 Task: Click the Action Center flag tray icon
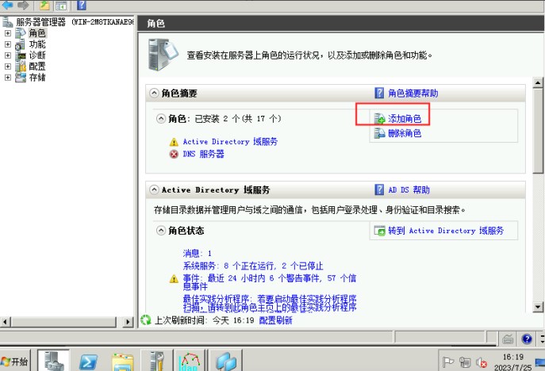pyautogui.click(x=448, y=362)
